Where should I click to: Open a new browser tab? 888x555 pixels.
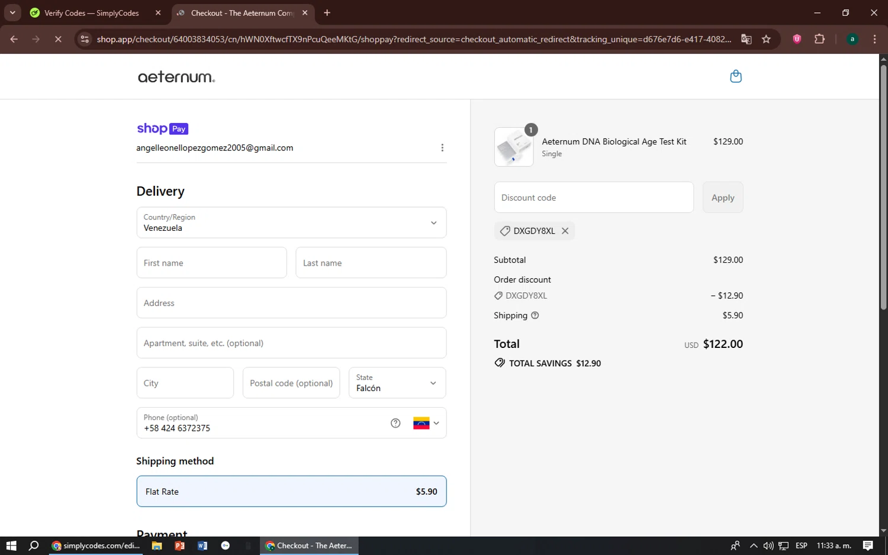(327, 12)
